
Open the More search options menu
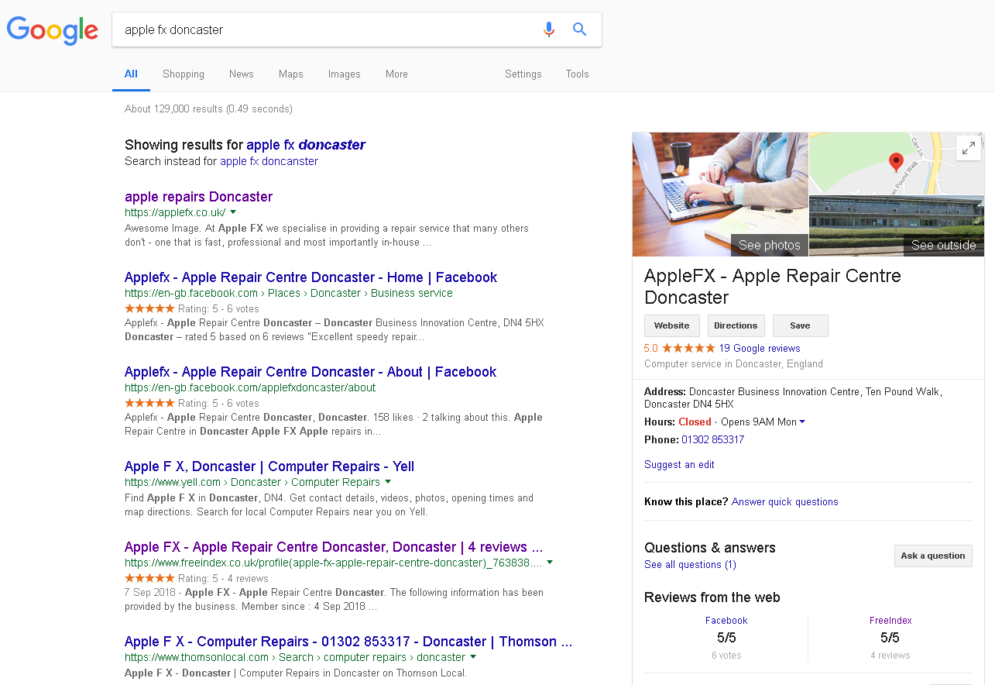click(396, 74)
